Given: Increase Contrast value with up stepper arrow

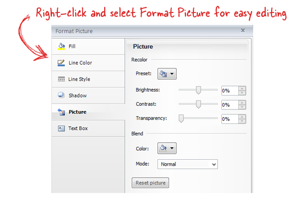Looking at the screenshot, I should [242, 102].
